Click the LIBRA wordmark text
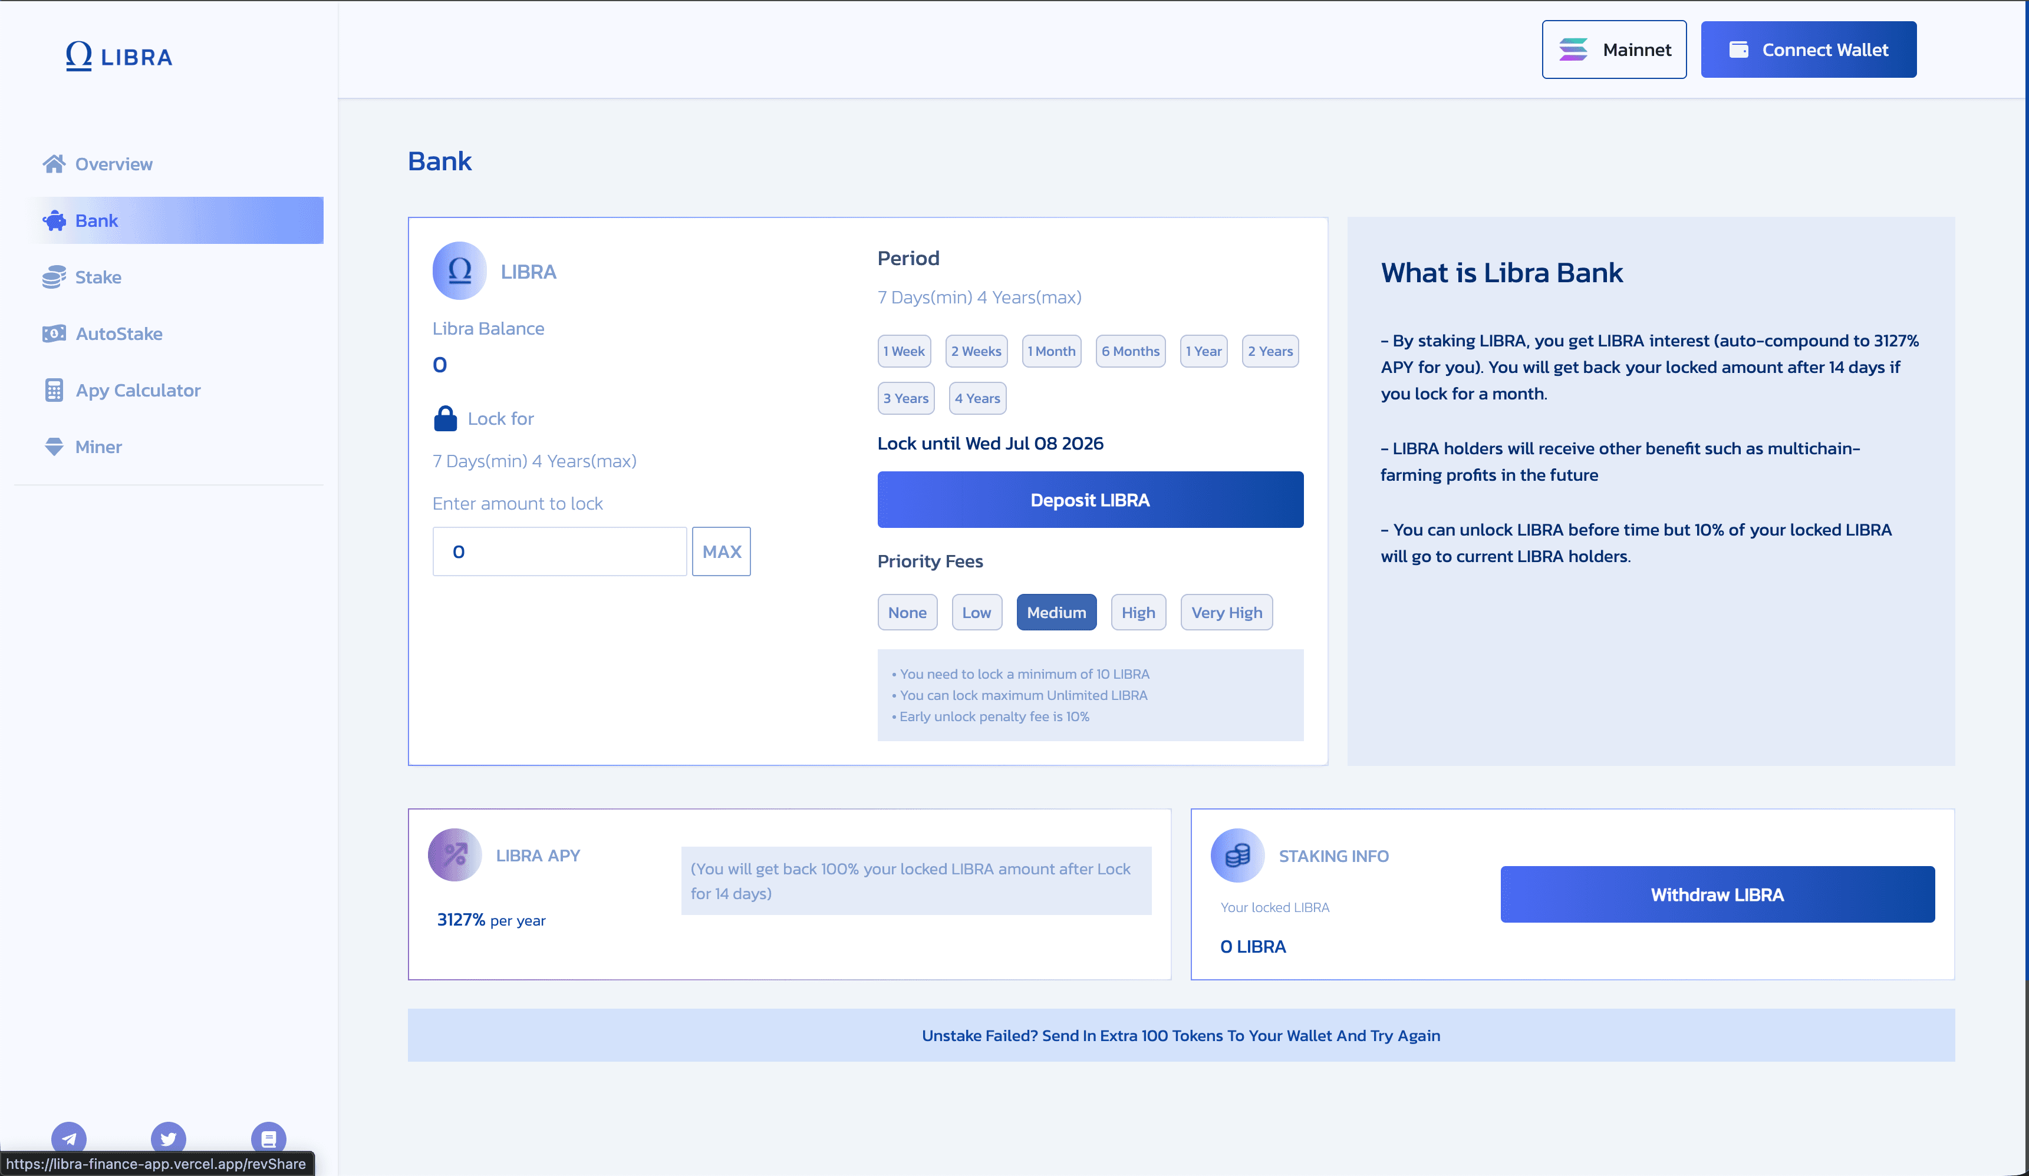Screen dimensions: 2029x1176 (x=137, y=57)
